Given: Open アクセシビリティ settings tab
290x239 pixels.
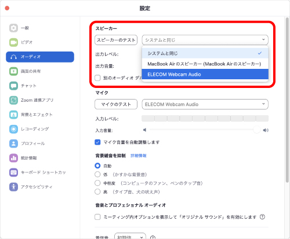Looking at the screenshot, I should click(x=40, y=187).
